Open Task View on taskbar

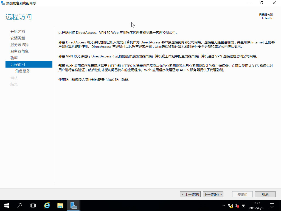click(33, 206)
